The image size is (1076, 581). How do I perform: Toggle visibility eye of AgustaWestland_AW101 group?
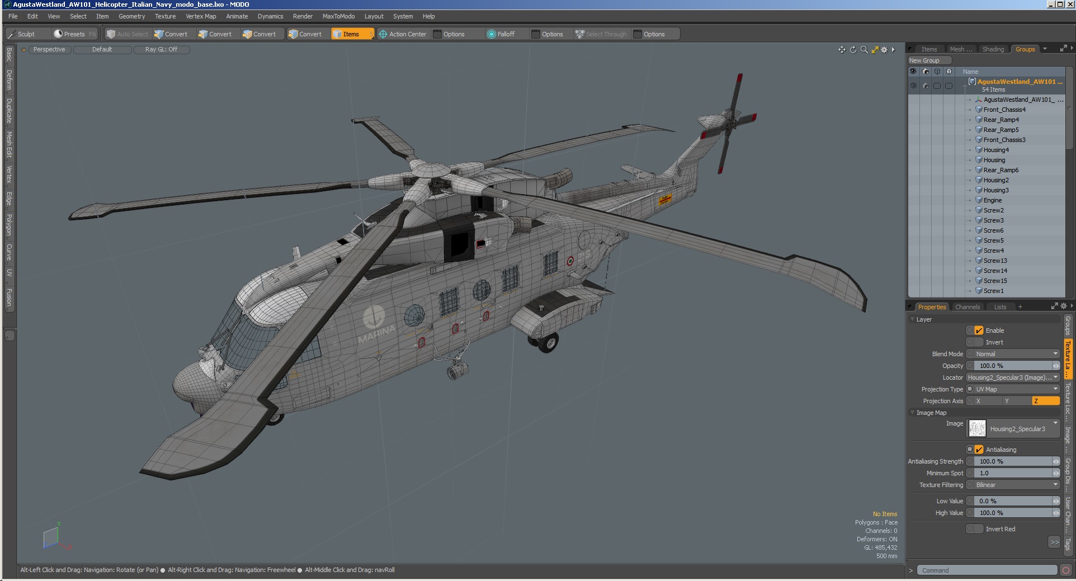[913, 86]
